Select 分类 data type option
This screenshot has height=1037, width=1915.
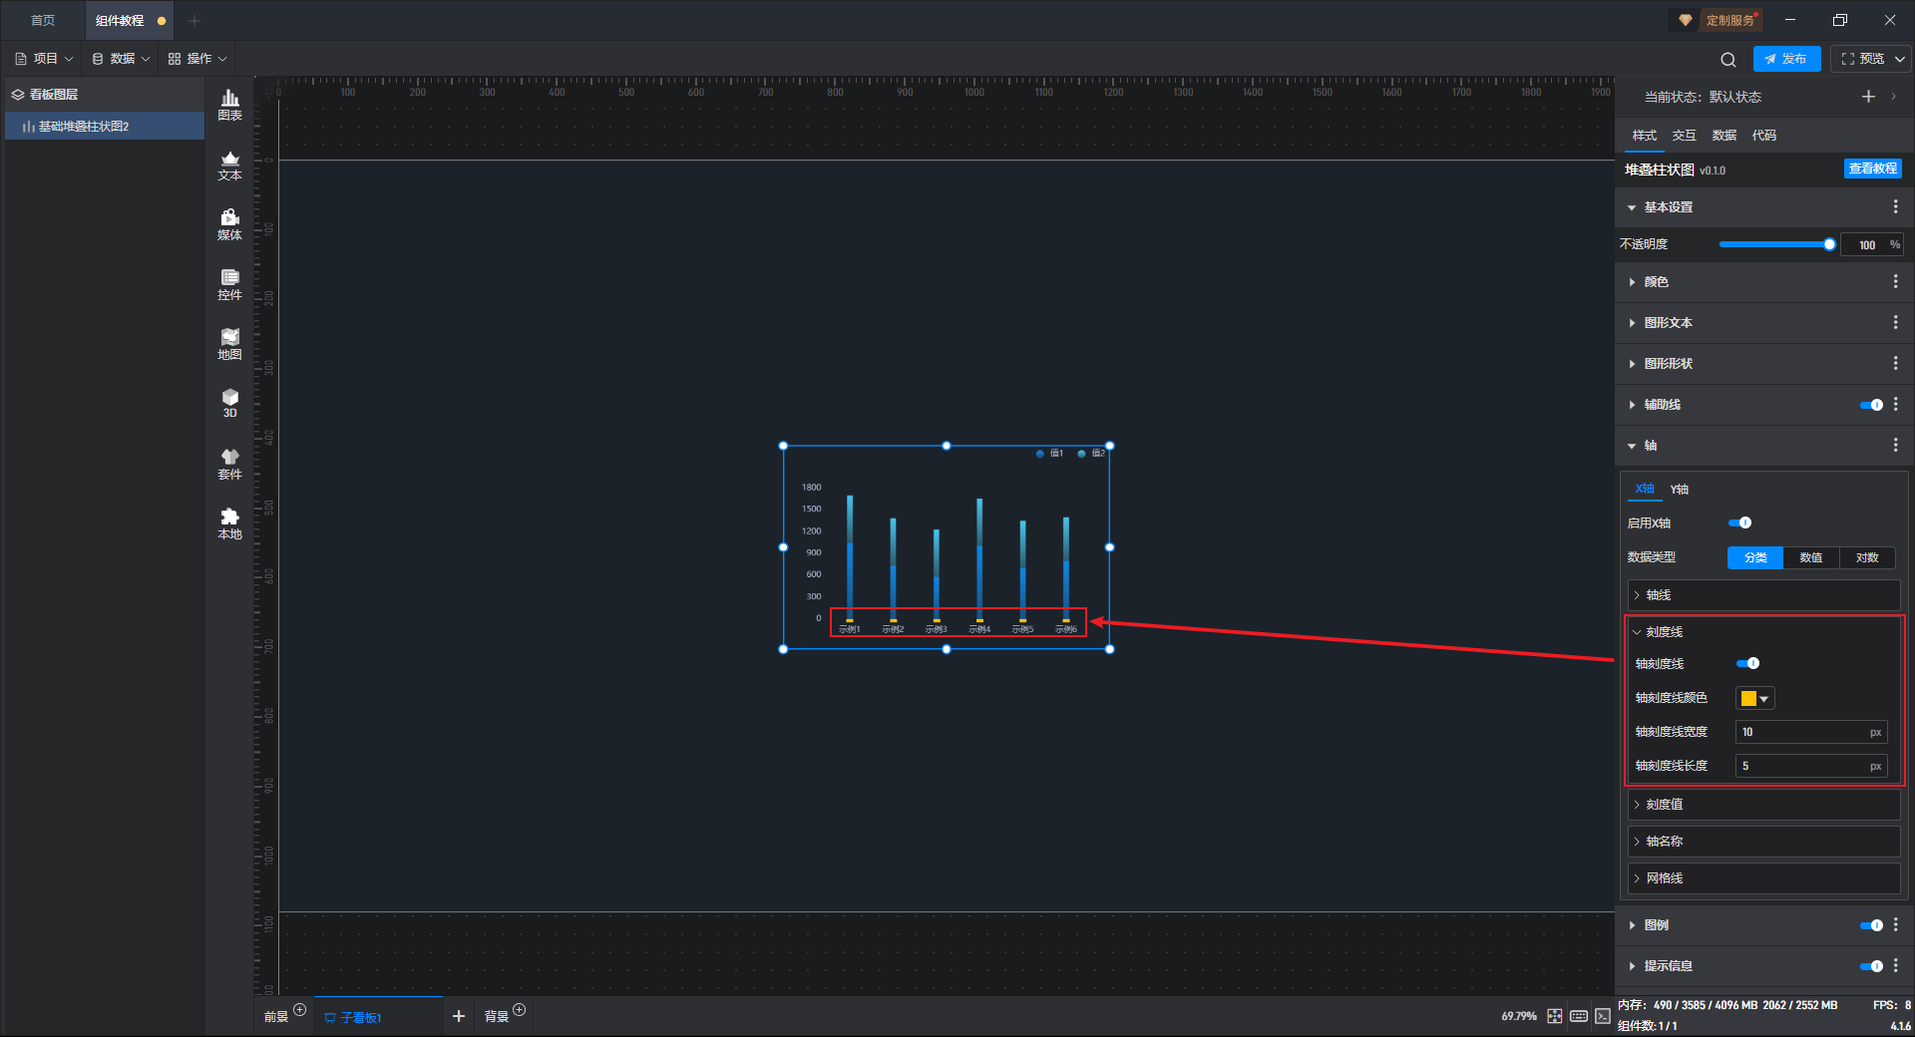point(1755,557)
